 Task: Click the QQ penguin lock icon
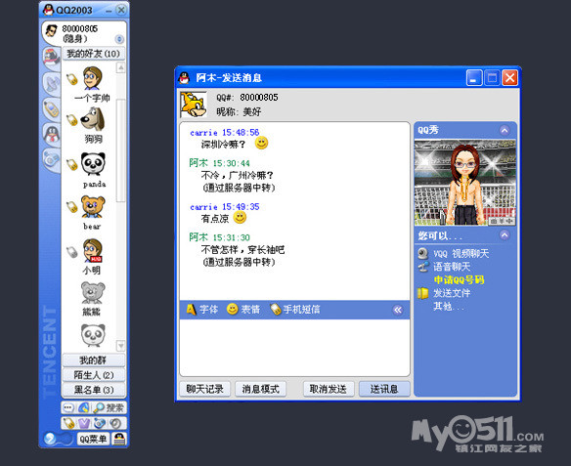(118, 439)
